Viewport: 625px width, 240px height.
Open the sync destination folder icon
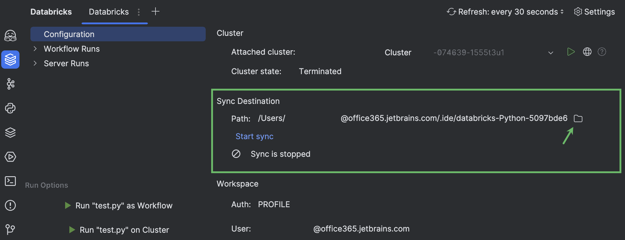578,118
